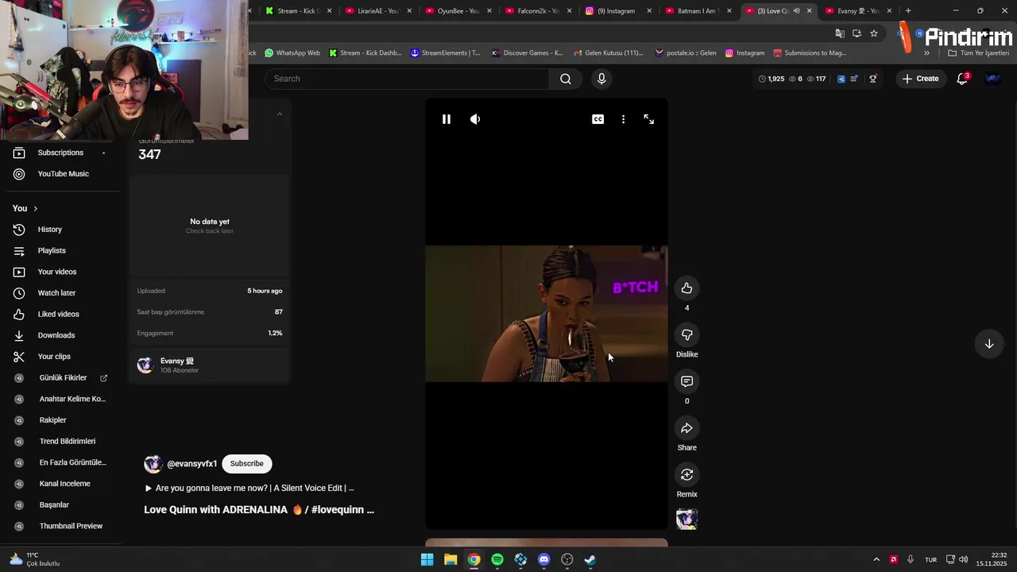Viewport: 1017px width, 572px height.
Task: Subscribe to @evansyvfx1
Action: click(246, 463)
